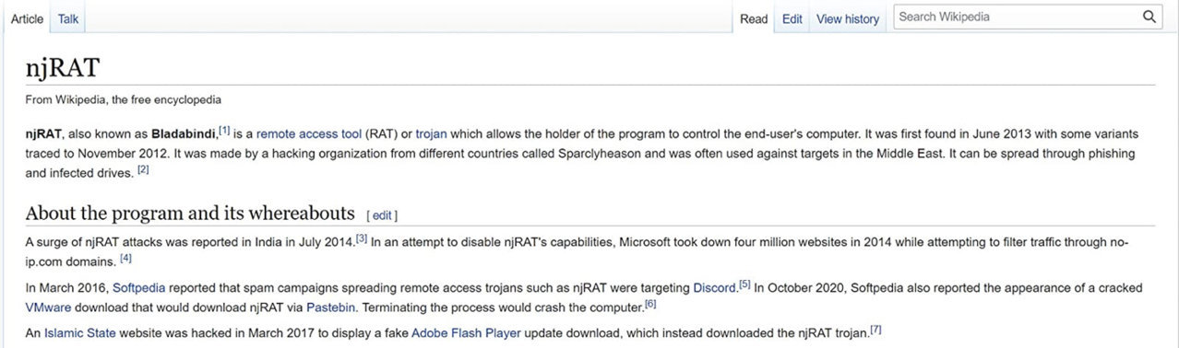Select the Read tab
This screenshot has width=1179, height=348.
pos(754,18)
